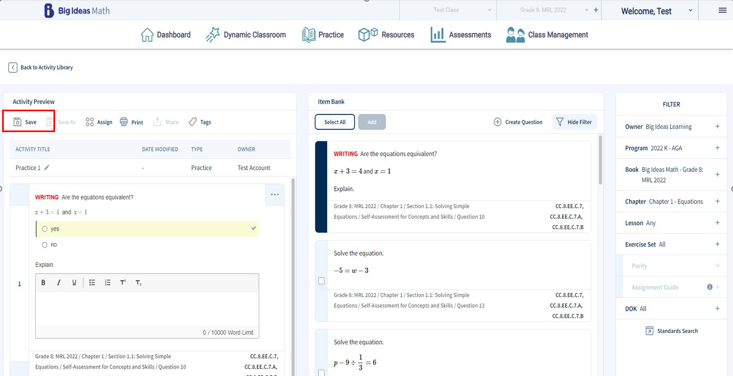This screenshot has width=733, height=376.
Task: Select the 'no' radio option
Action: [x=45, y=245]
